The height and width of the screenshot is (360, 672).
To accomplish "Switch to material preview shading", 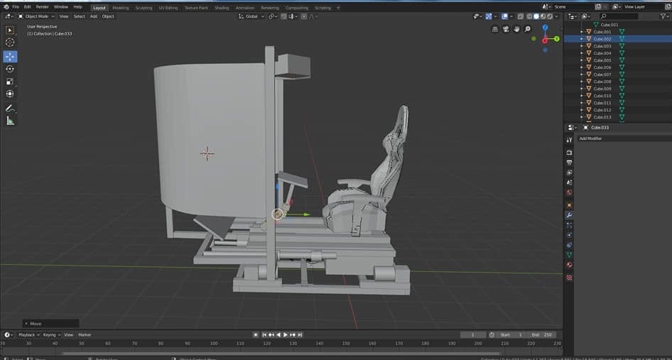I will pos(543,16).
